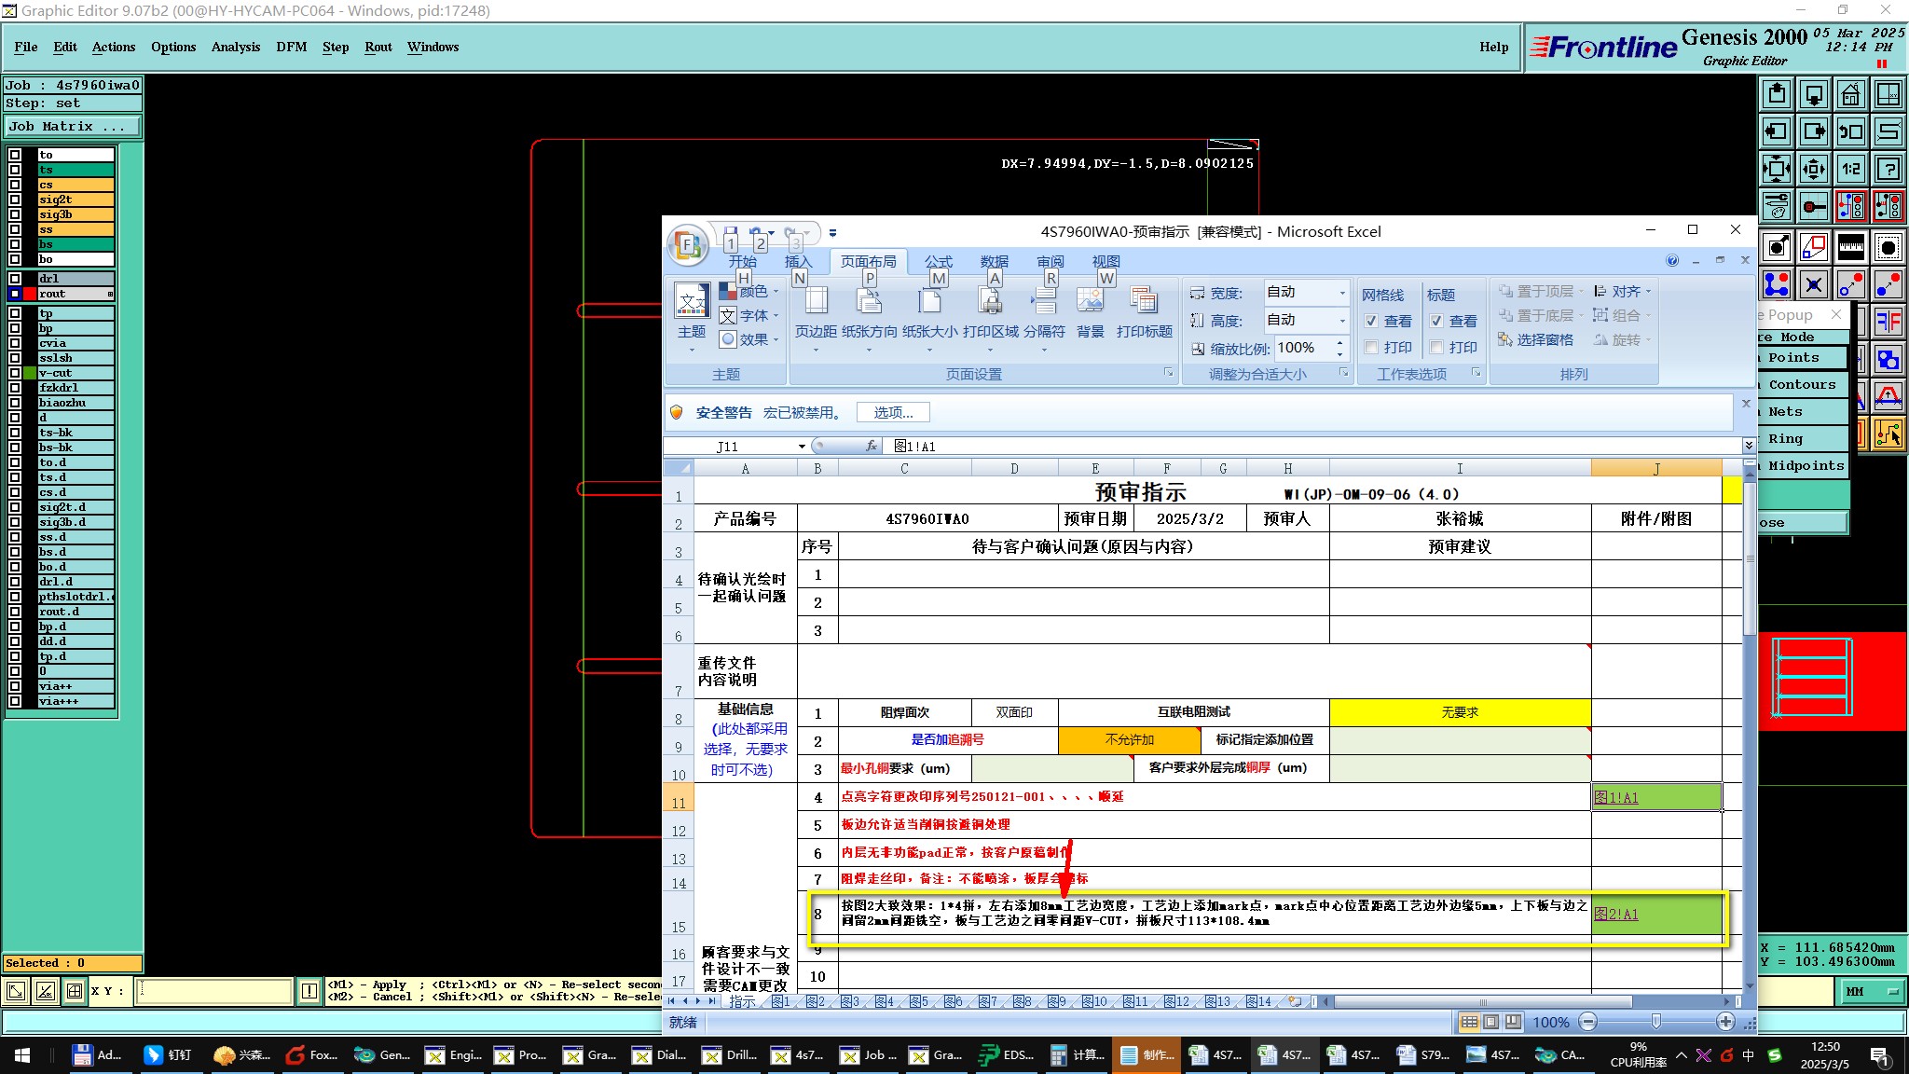Click the 选项... button in security warning
This screenshot has width=1909, height=1074.
[x=892, y=412]
